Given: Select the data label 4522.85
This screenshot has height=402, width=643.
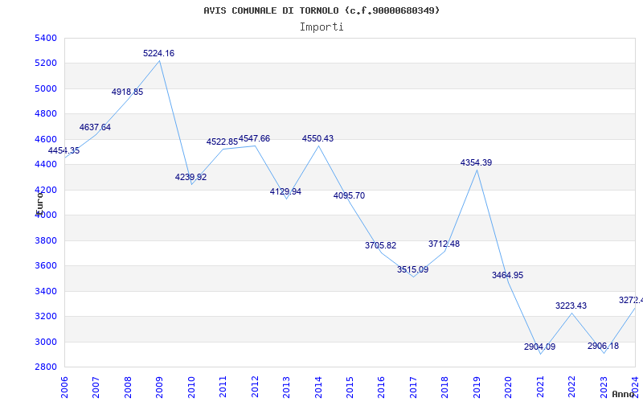Looking at the screenshot, I should coord(222,142).
